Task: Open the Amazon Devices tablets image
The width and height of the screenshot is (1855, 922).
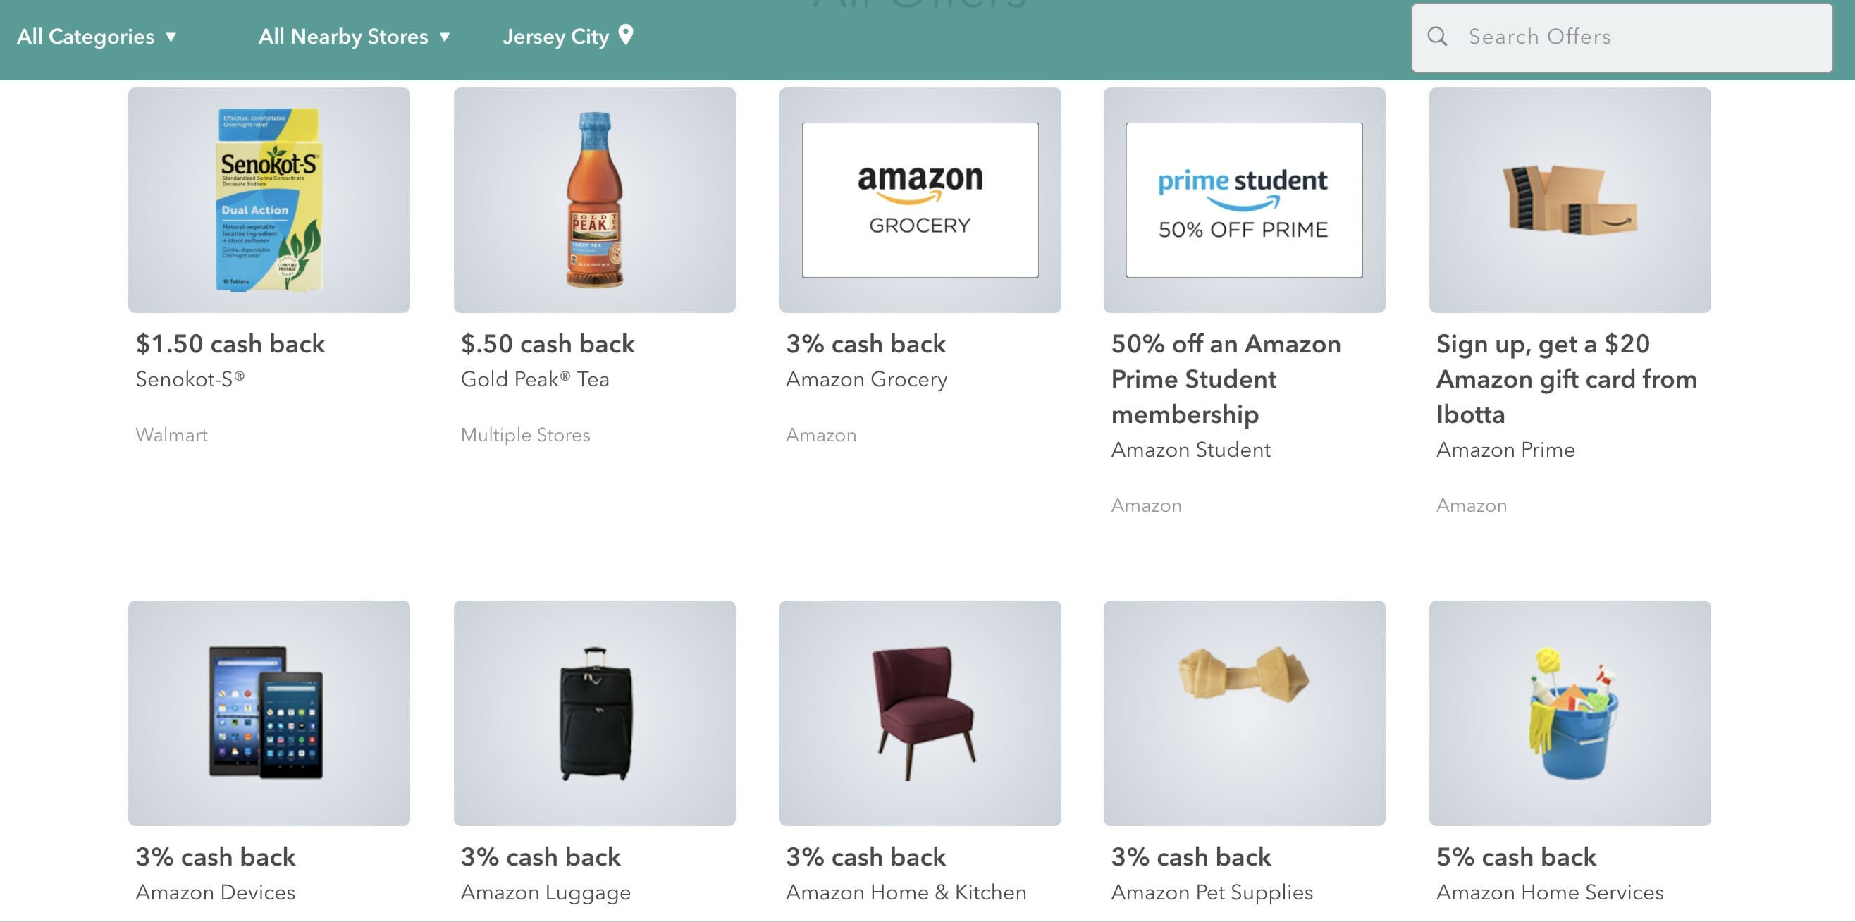Action: pos(269,713)
